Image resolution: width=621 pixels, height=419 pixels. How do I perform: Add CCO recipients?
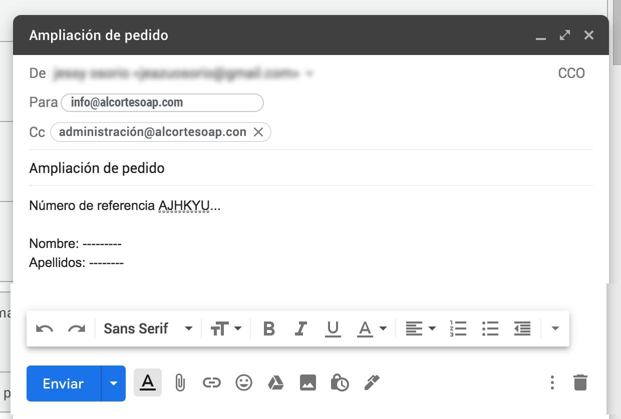click(571, 73)
